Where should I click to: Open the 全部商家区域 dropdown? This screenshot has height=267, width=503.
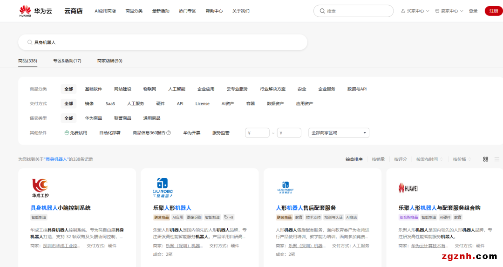pos(339,133)
